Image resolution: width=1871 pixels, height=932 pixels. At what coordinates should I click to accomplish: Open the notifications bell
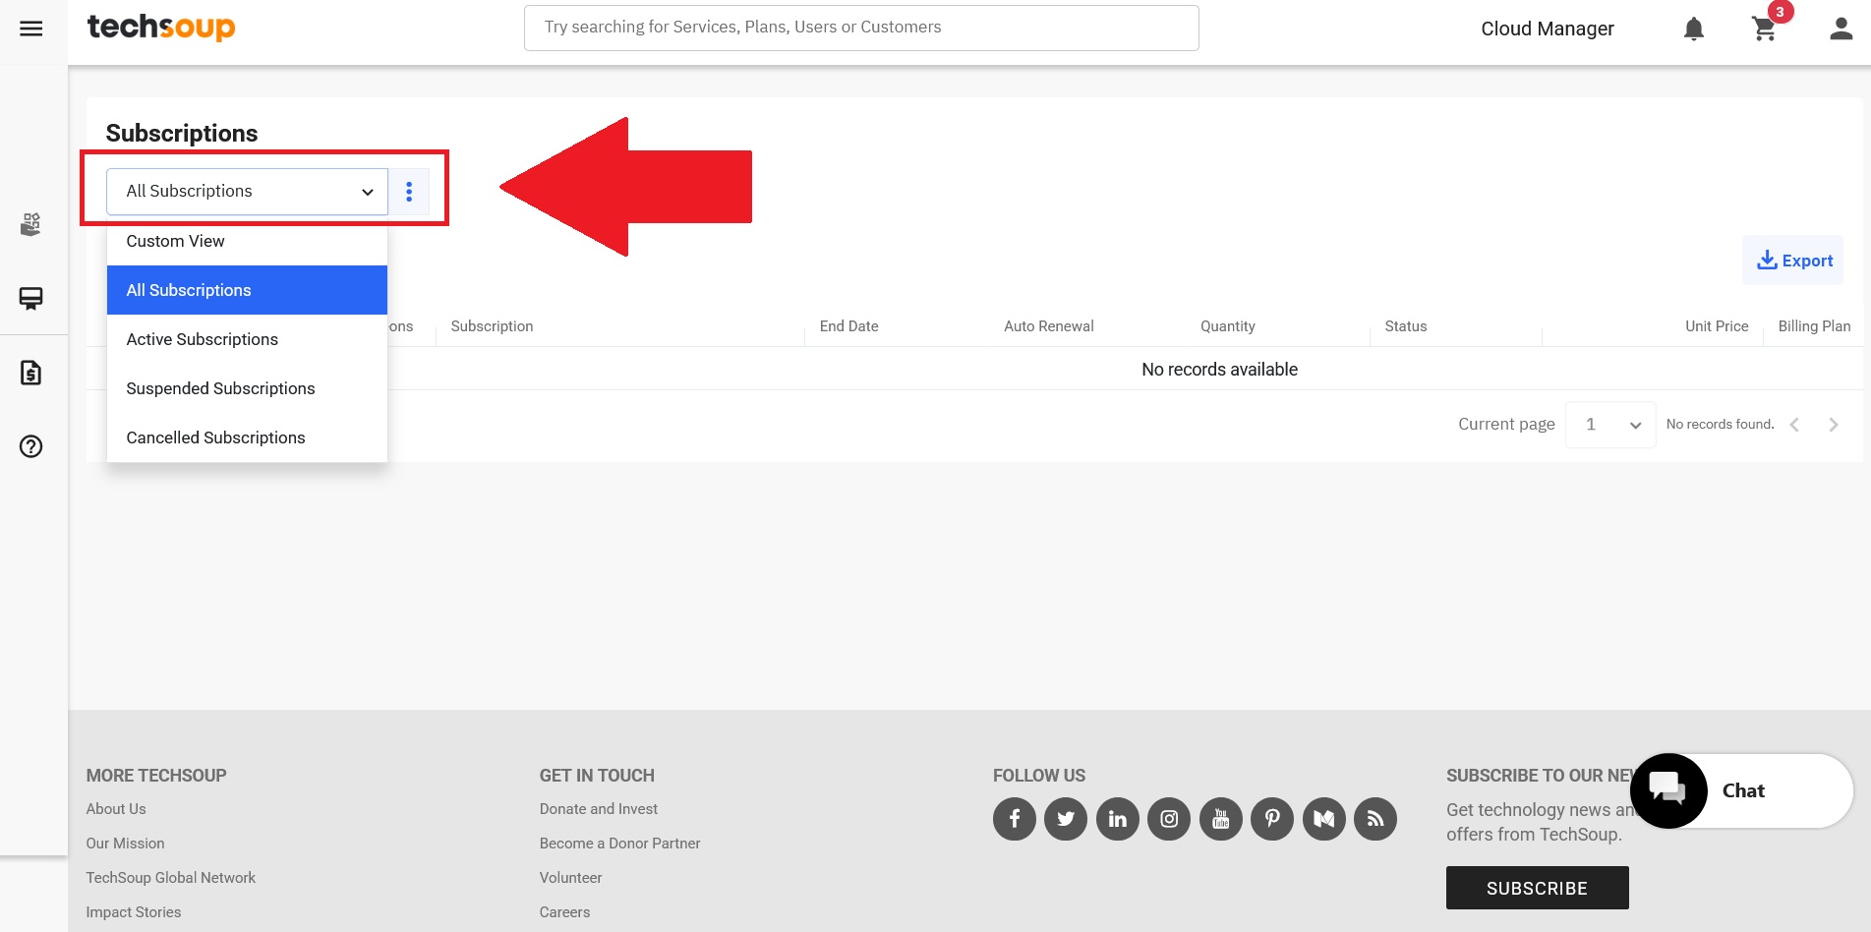[x=1693, y=29]
